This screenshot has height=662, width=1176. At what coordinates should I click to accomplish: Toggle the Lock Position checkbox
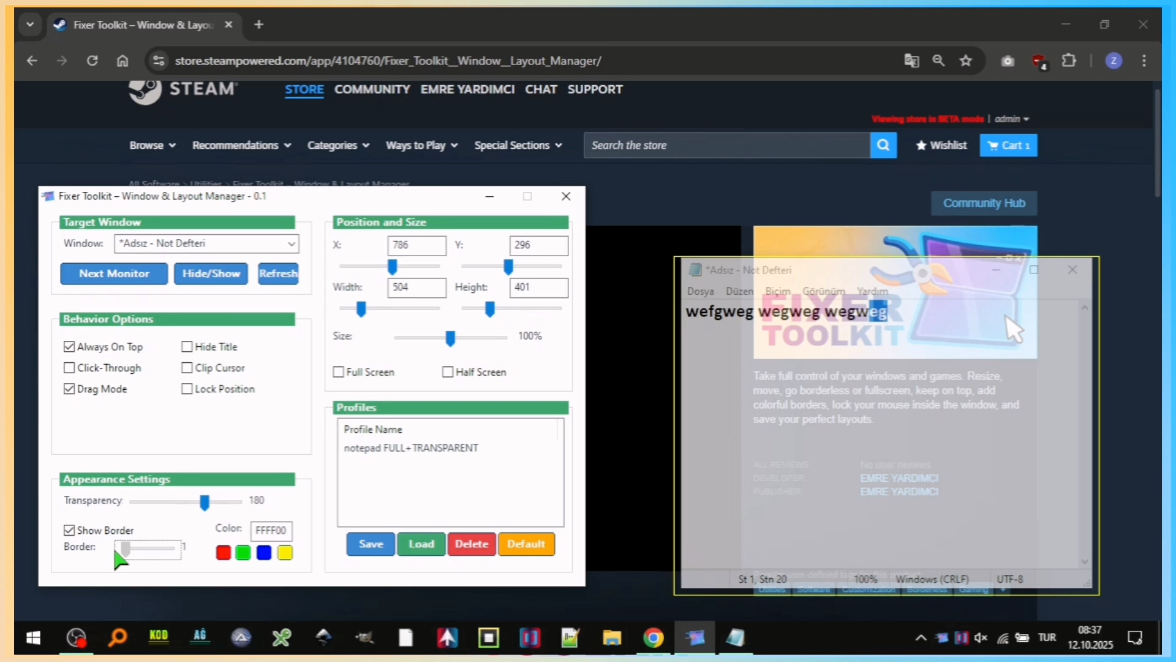pyautogui.click(x=187, y=389)
